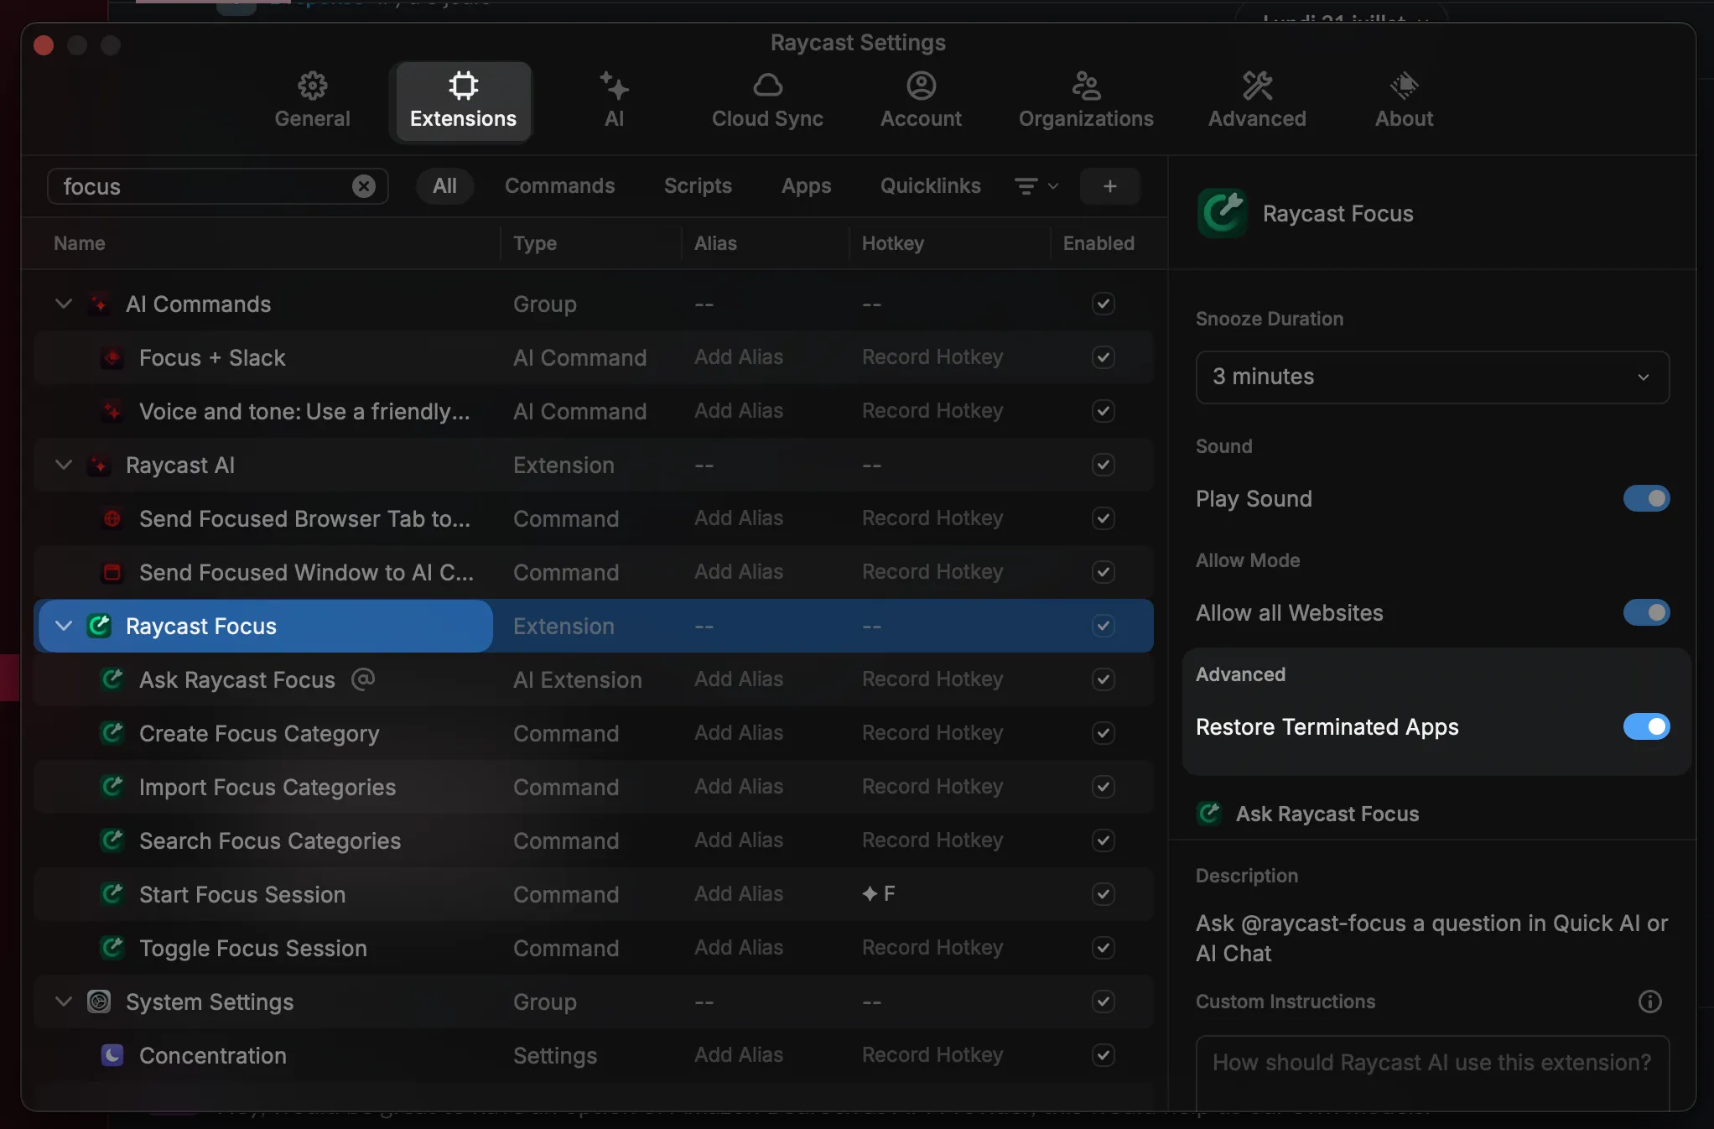Open the Snooze Duration dropdown

coord(1431,377)
